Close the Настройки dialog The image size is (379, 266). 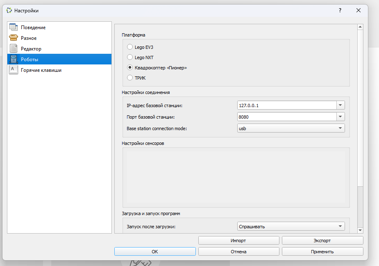359,10
